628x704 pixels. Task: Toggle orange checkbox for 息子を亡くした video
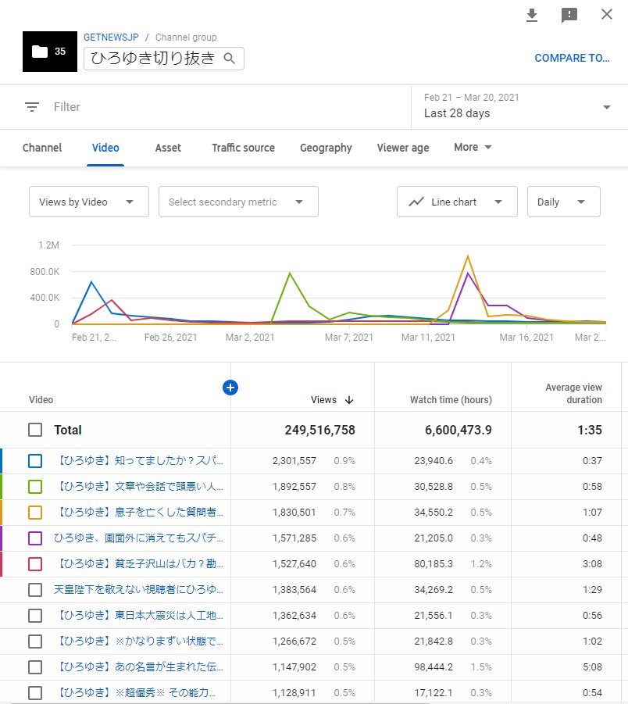pyautogui.click(x=35, y=513)
